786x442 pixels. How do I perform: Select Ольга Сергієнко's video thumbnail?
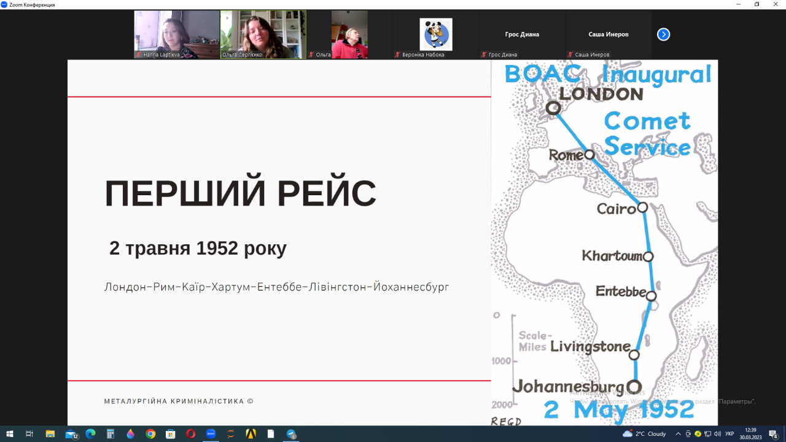263,34
